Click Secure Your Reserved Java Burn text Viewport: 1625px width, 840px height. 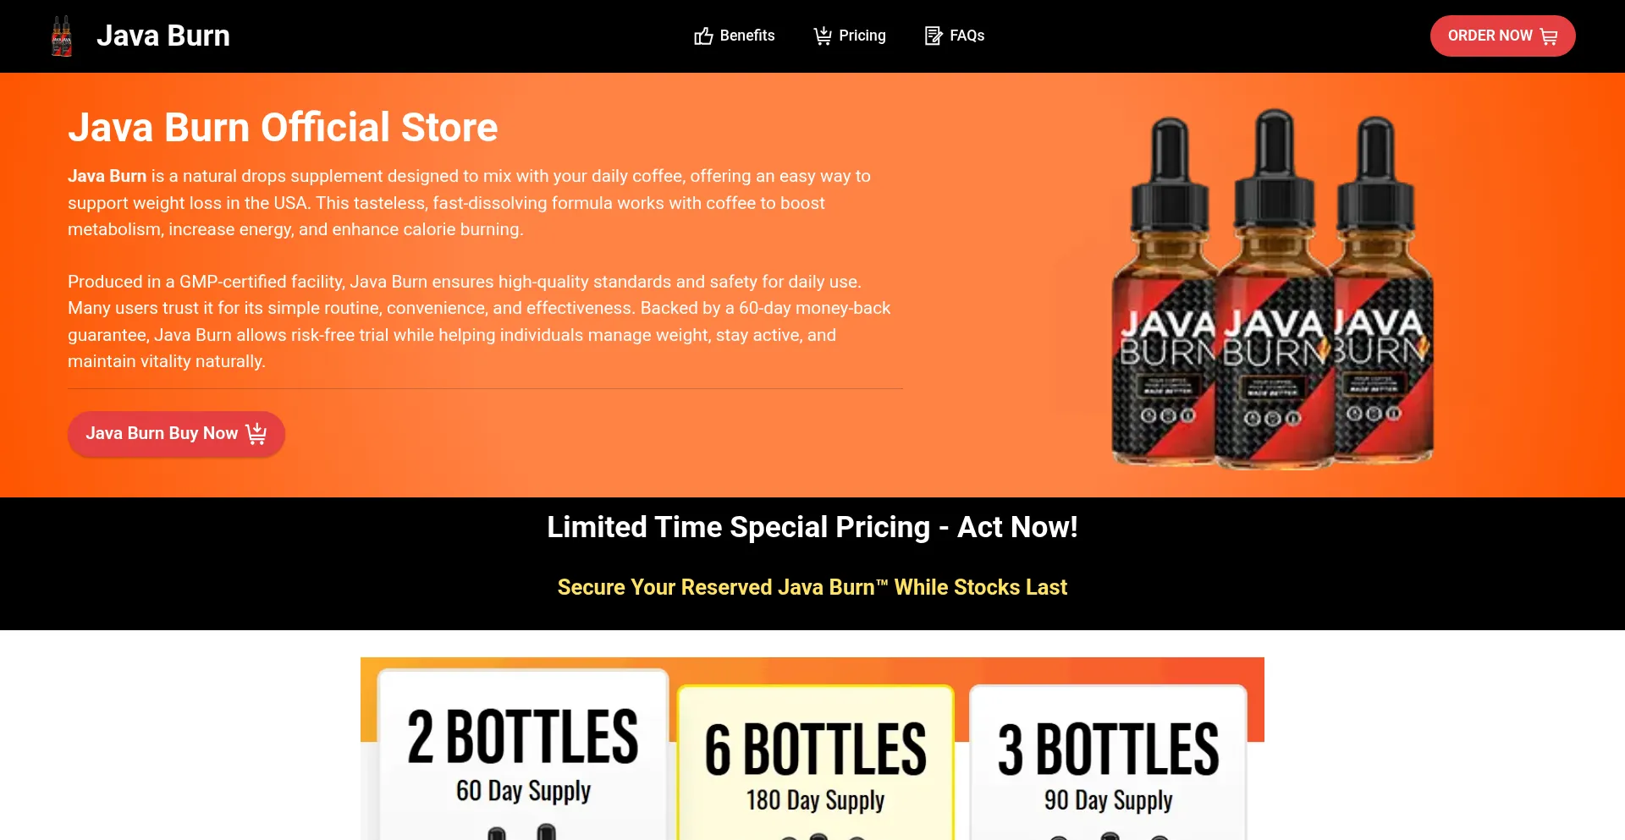(x=812, y=587)
